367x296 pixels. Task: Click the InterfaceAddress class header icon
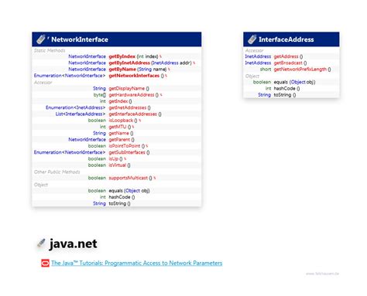(252, 39)
